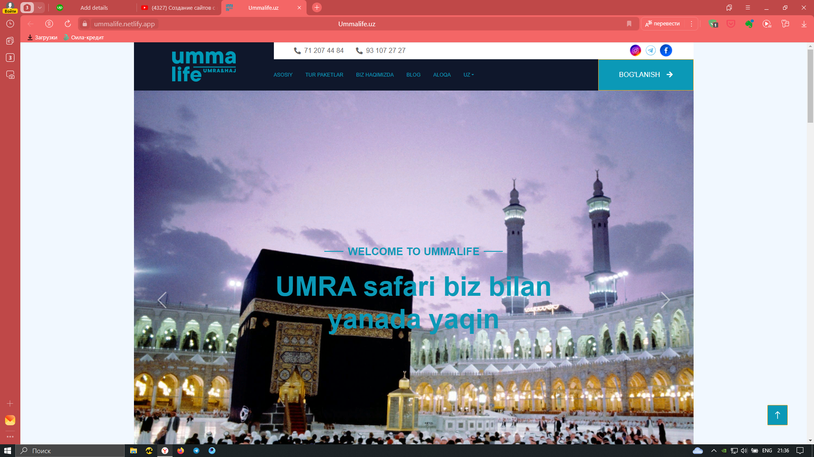Open the Telegram social icon
This screenshot has width=814, height=457.
pos(650,50)
